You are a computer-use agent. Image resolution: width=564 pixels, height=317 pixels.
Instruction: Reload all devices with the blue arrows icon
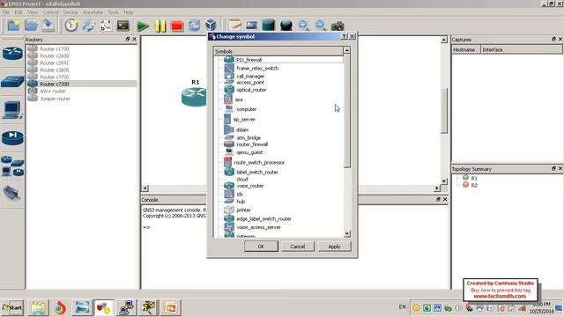coord(194,26)
